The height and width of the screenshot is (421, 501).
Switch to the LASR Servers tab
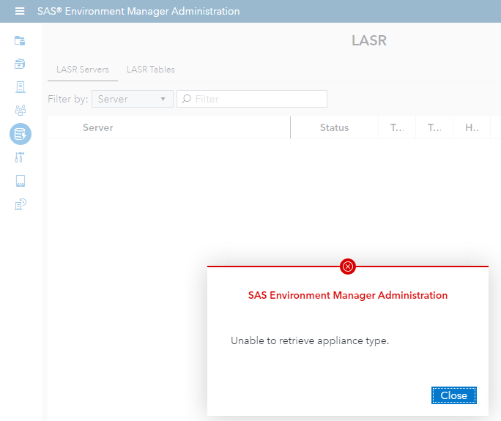pyautogui.click(x=83, y=70)
